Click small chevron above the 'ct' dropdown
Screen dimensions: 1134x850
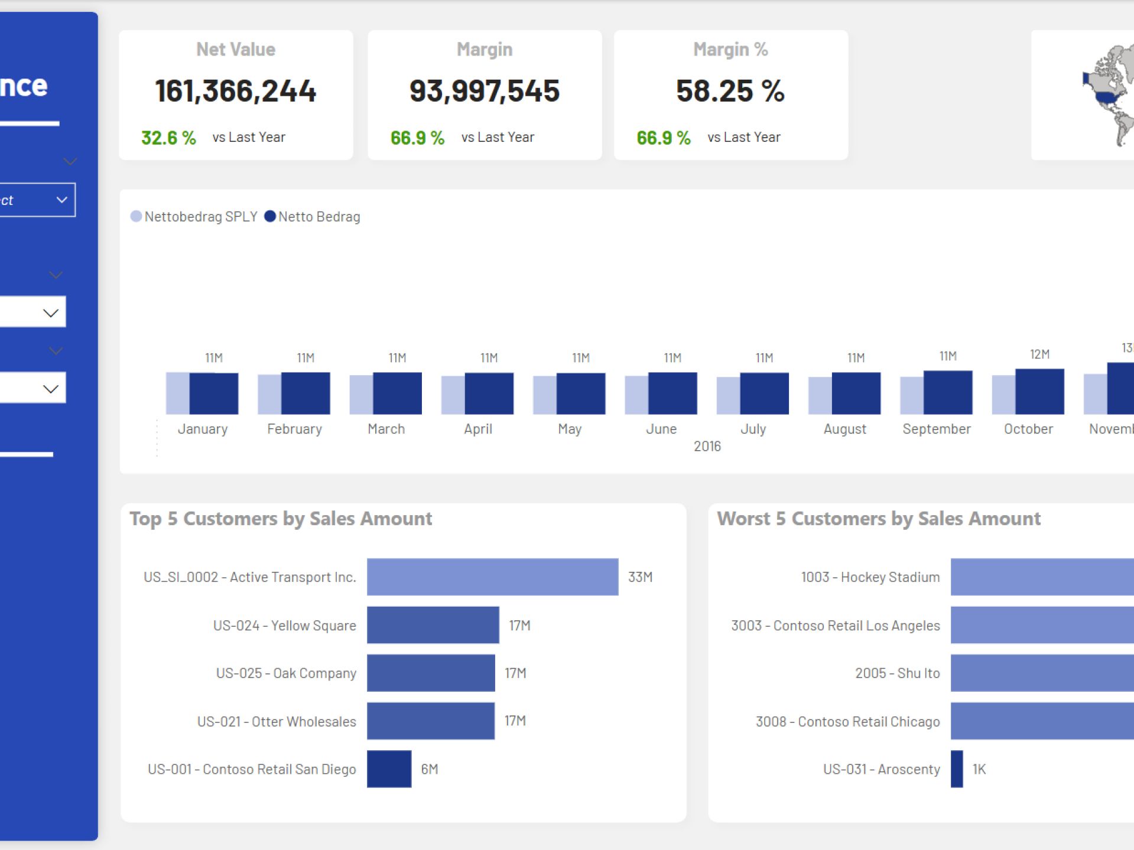(70, 161)
